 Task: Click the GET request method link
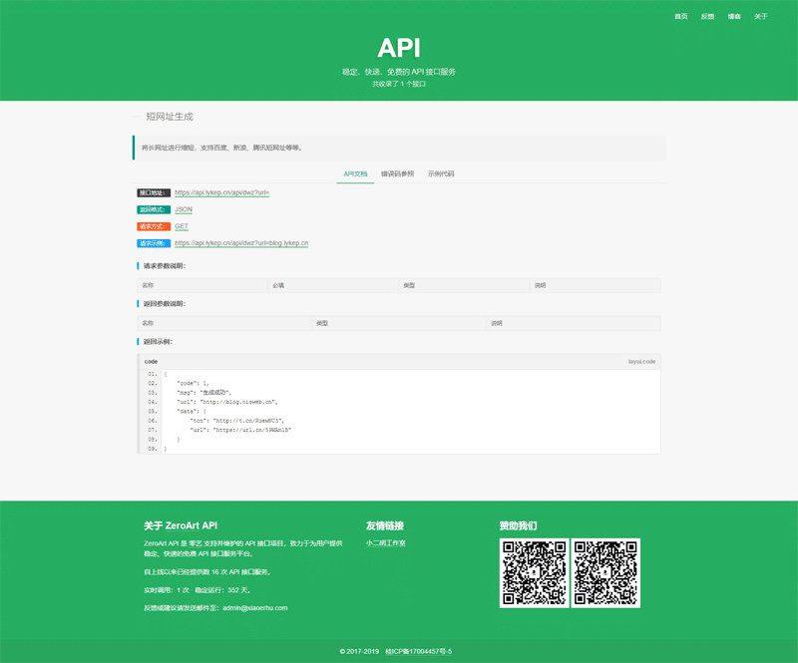click(x=180, y=226)
